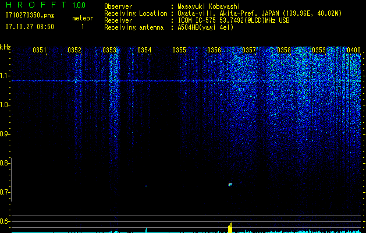Click the small cyan spike in power graph
This screenshot has width=366, height=233.
[x=147, y=230]
